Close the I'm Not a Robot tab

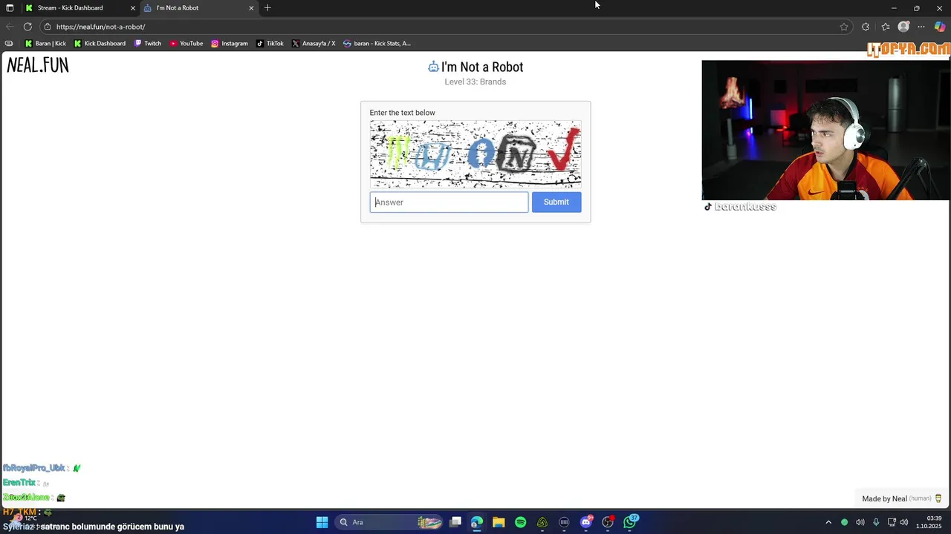251,8
